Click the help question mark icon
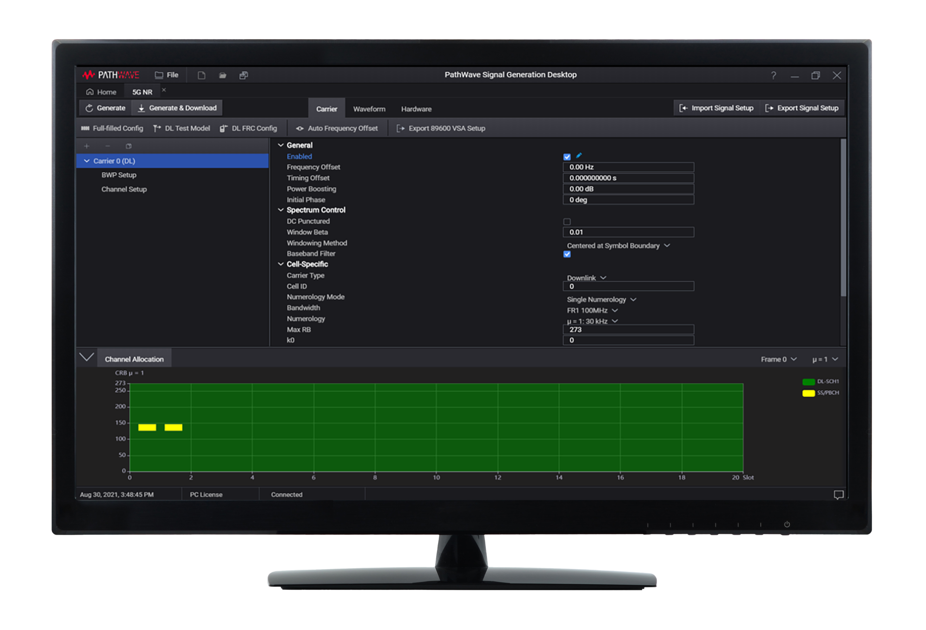926x630 pixels. [773, 75]
